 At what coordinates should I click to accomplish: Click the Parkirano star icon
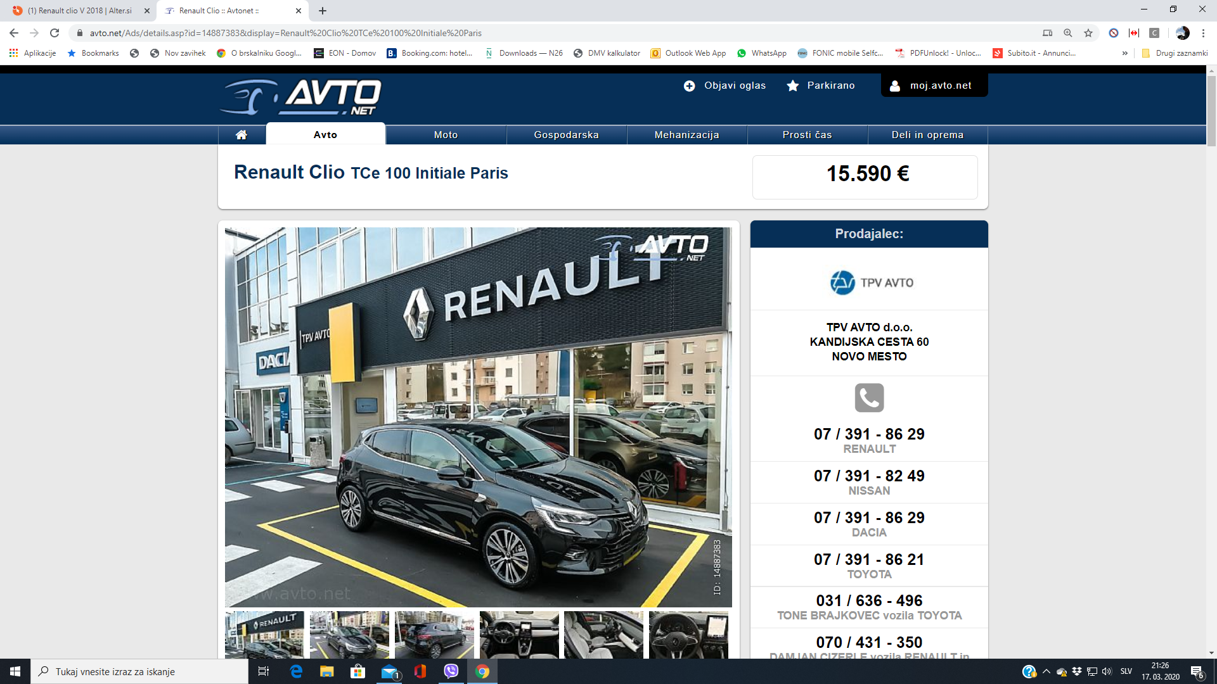tap(793, 85)
